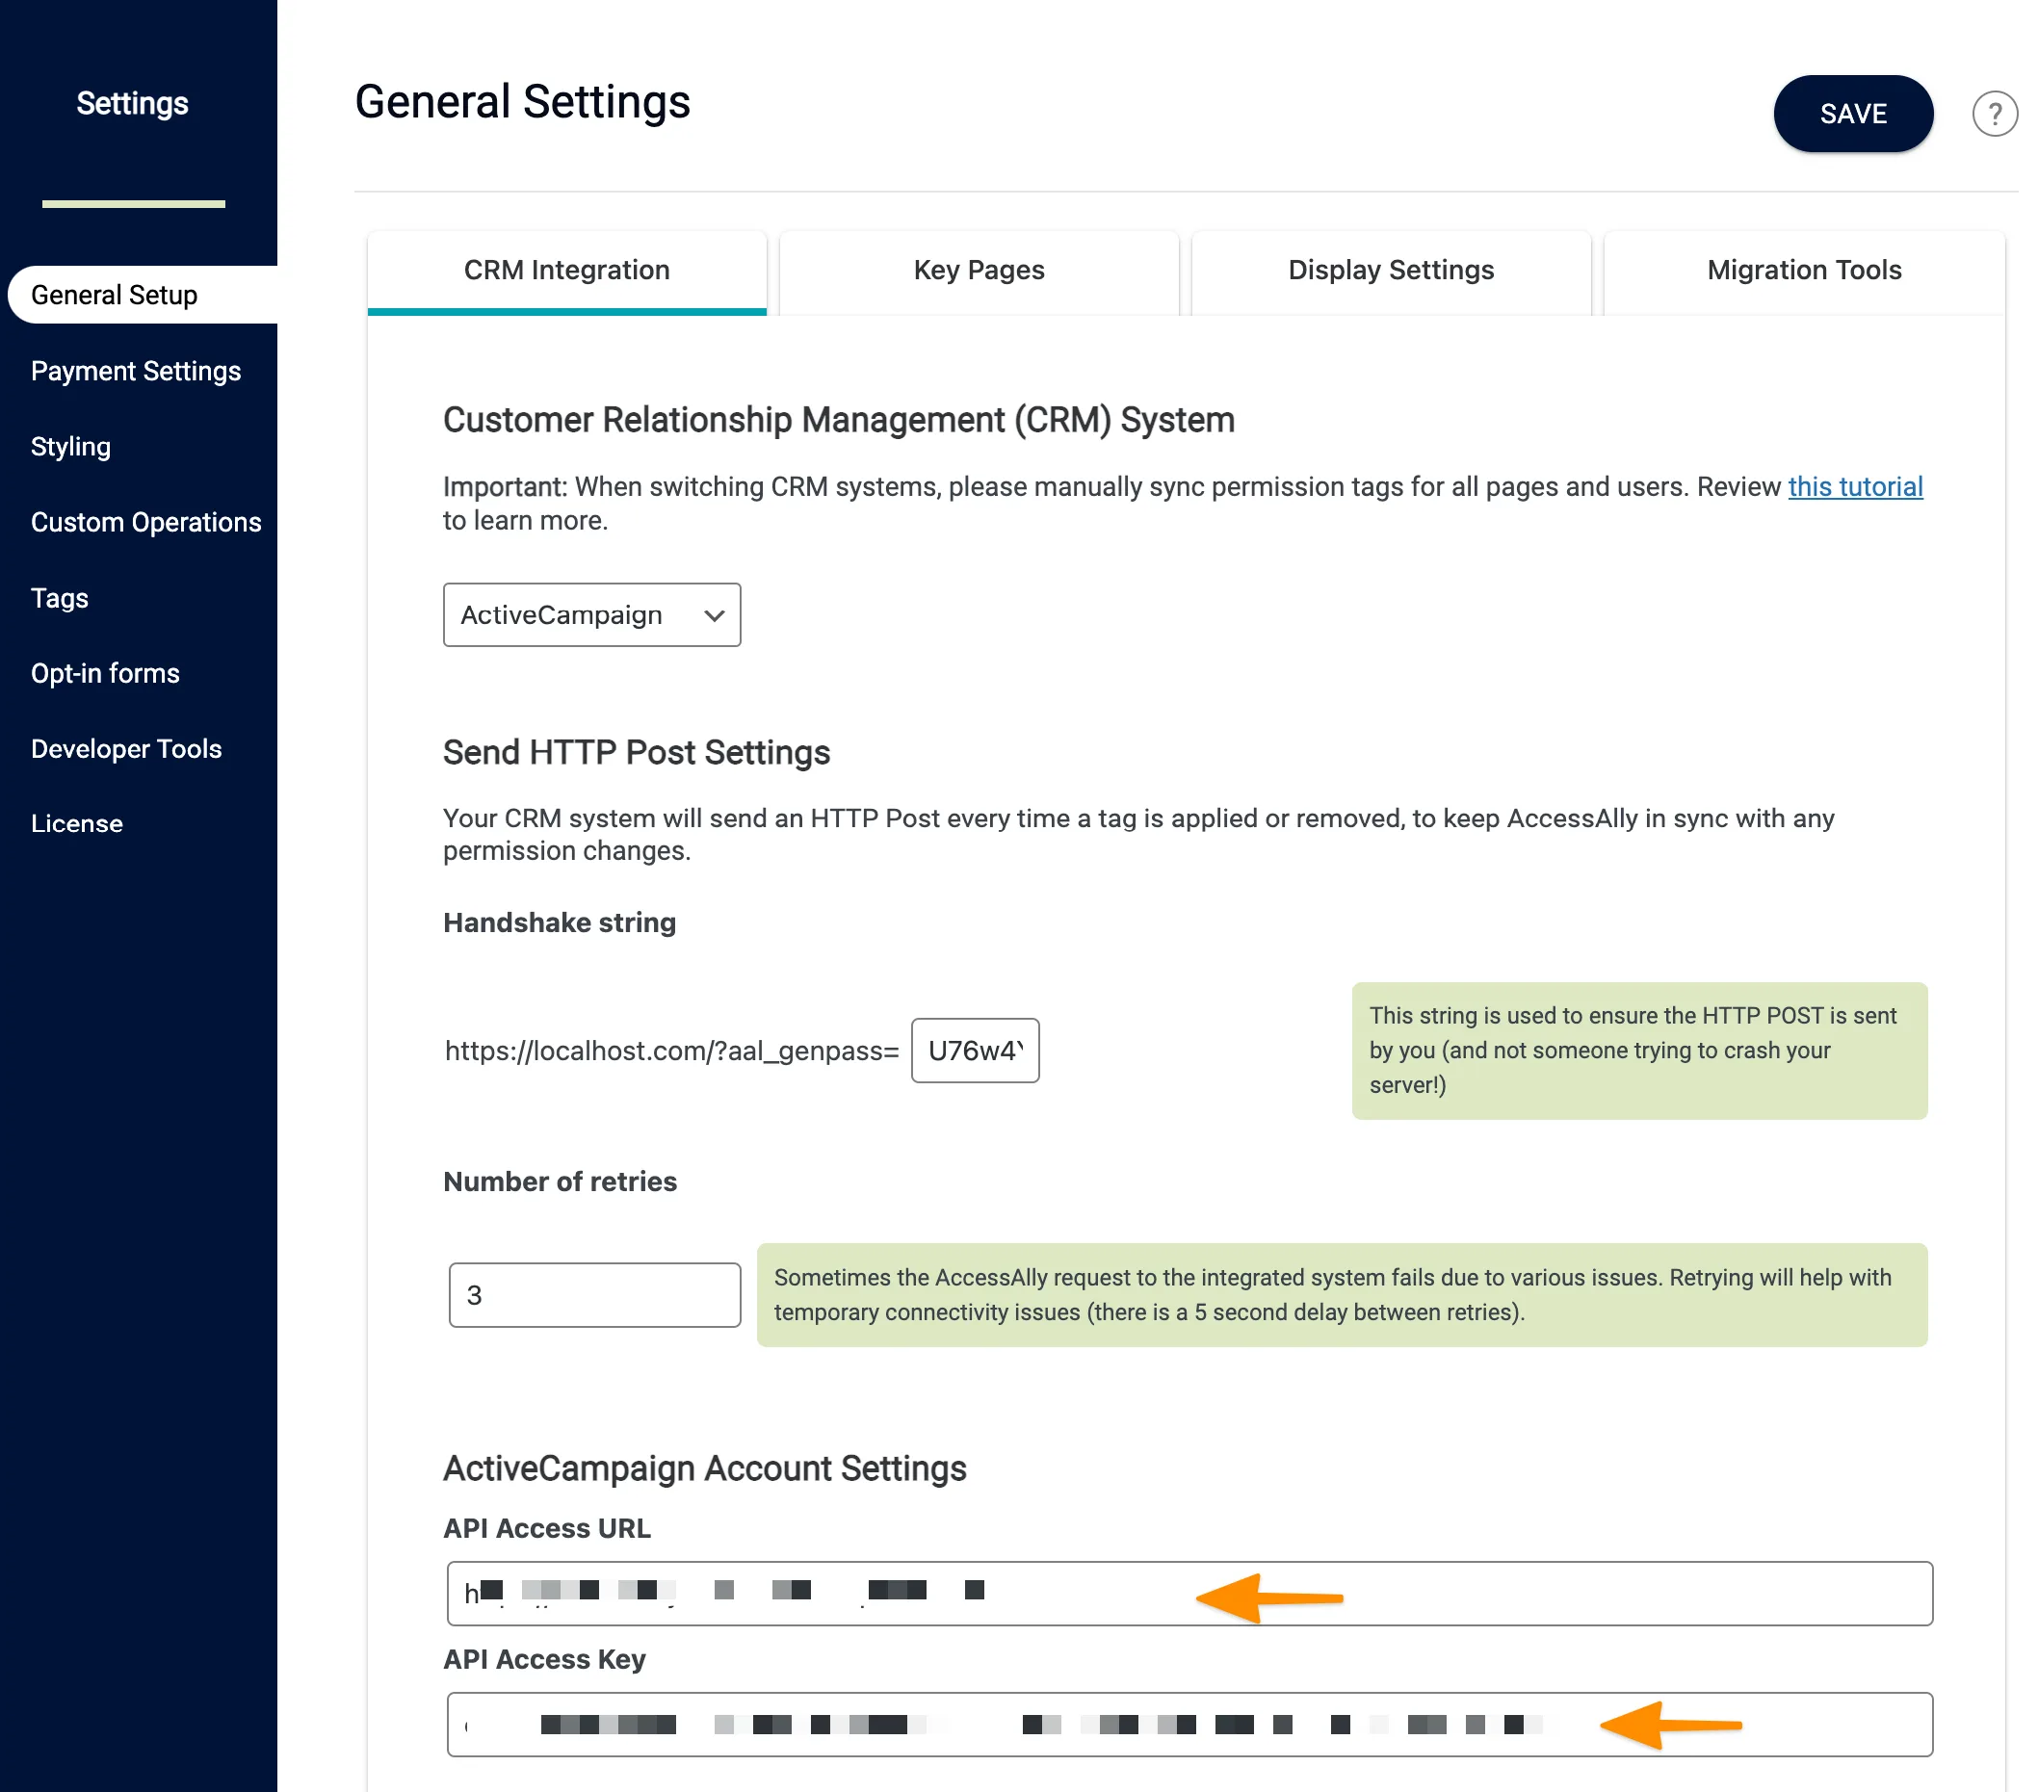
Task: Open Developer Tools settings
Action: click(x=125, y=748)
